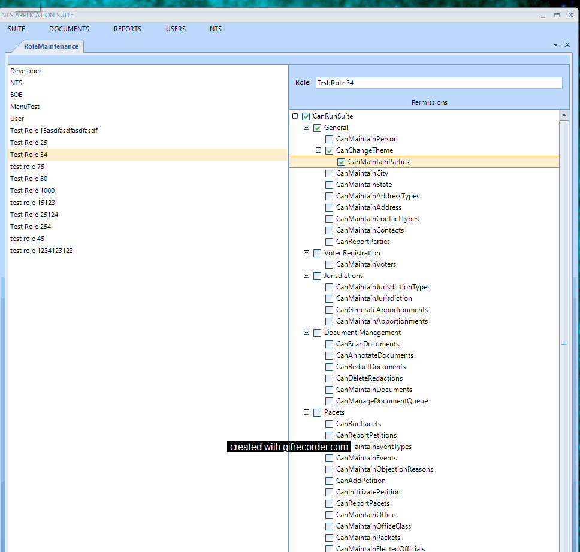Collapse the Document Management group
Image resolution: width=580 pixels, height=552 pixels.
tap(306, 333)
